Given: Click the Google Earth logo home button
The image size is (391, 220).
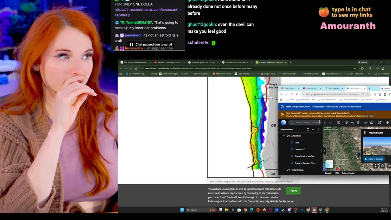Looking at the screenshot, I should 283,123.
